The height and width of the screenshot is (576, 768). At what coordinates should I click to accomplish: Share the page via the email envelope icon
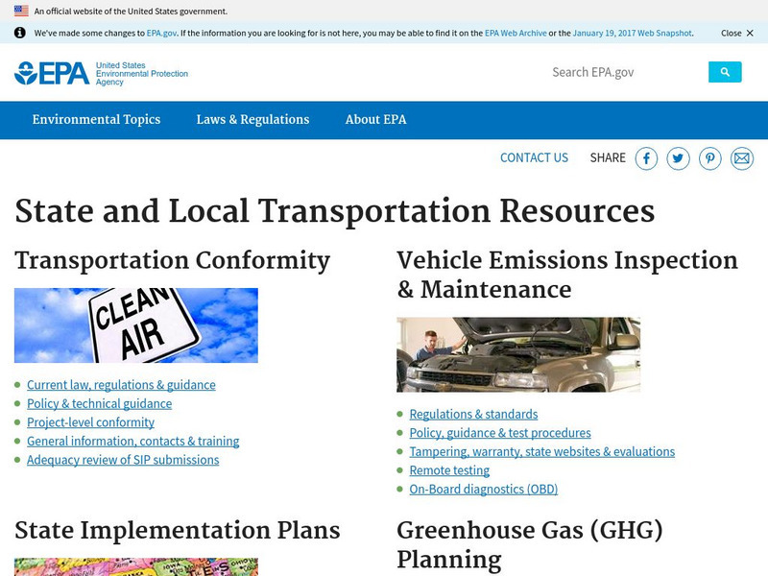point(740,157)
